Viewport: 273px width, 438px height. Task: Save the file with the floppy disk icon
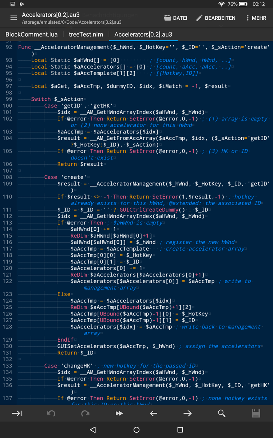point(256,413)
